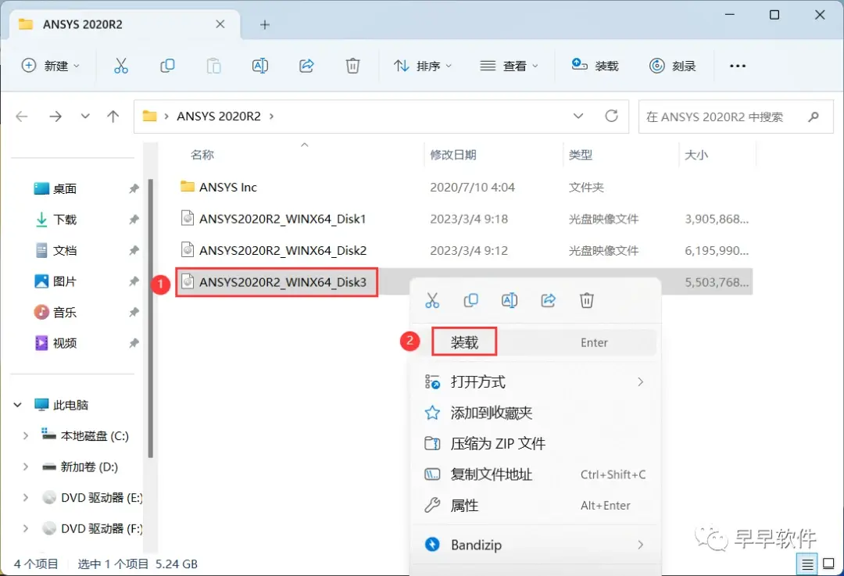
Task: Collapse the 此电脑 tree node
Action: [18, 405]
